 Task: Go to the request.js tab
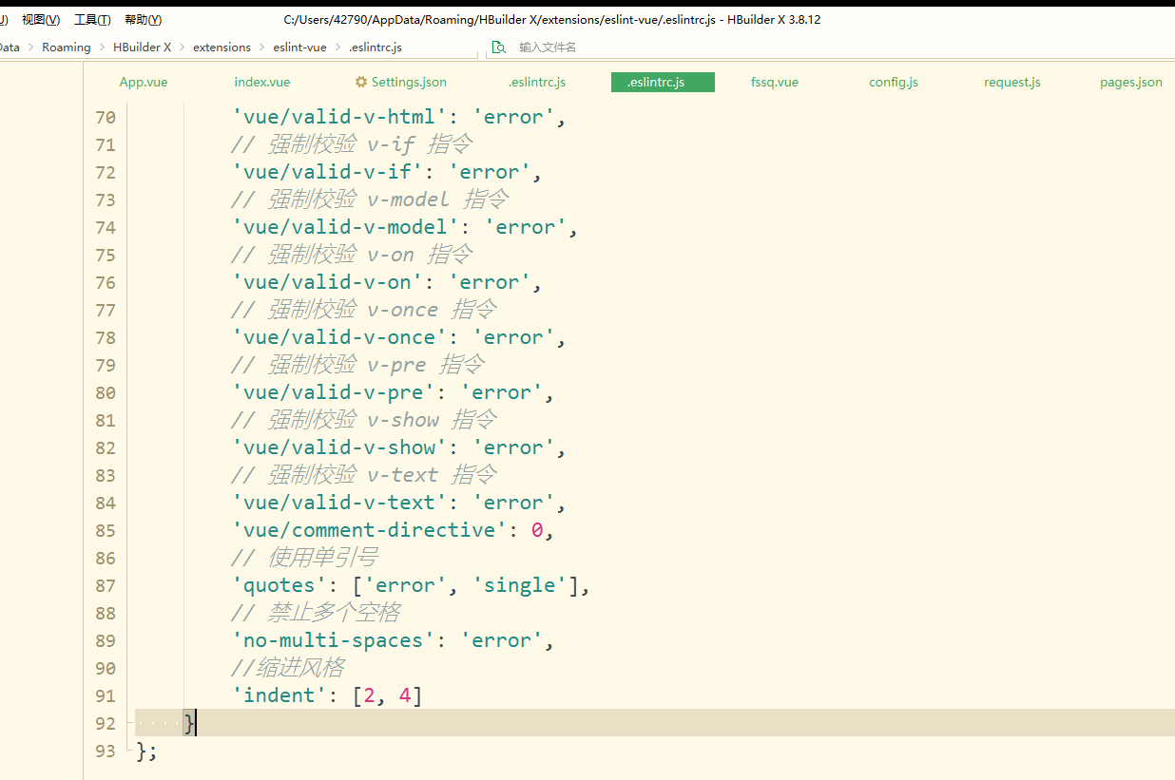(1012, 83)
